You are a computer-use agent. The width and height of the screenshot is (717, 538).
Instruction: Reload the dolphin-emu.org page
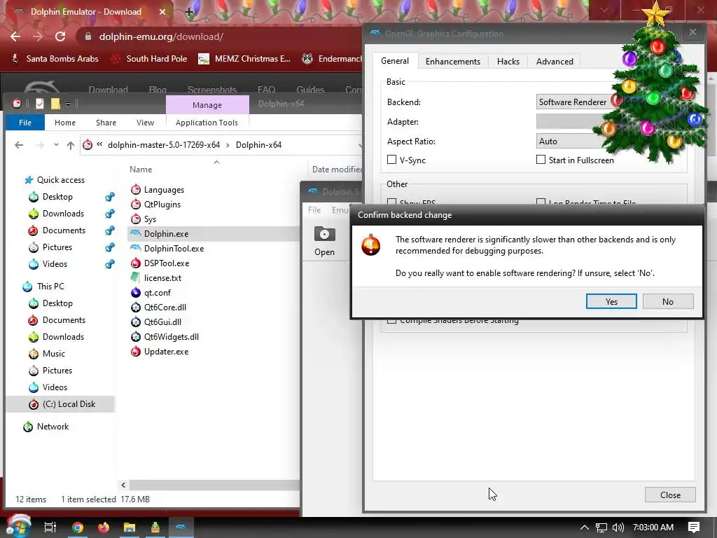pyautogui.click(x=60, y=36)
